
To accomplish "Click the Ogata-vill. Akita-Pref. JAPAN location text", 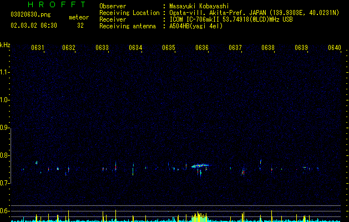I will pos(254,13).
